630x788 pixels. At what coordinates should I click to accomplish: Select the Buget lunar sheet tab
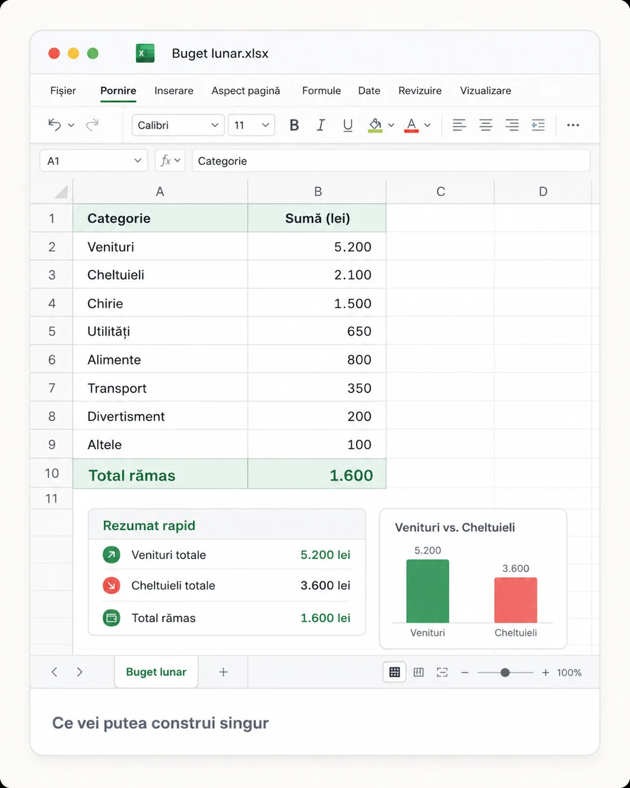click(156, 672)
